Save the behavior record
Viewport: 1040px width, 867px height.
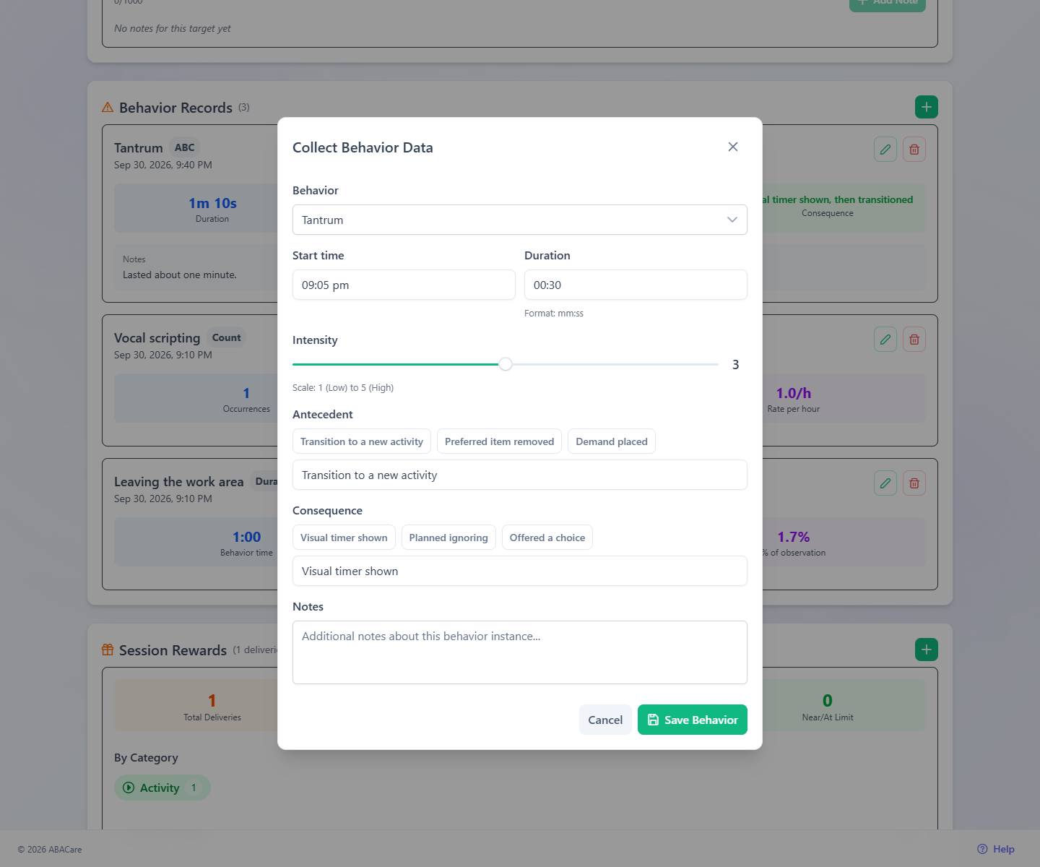point(693,720)
